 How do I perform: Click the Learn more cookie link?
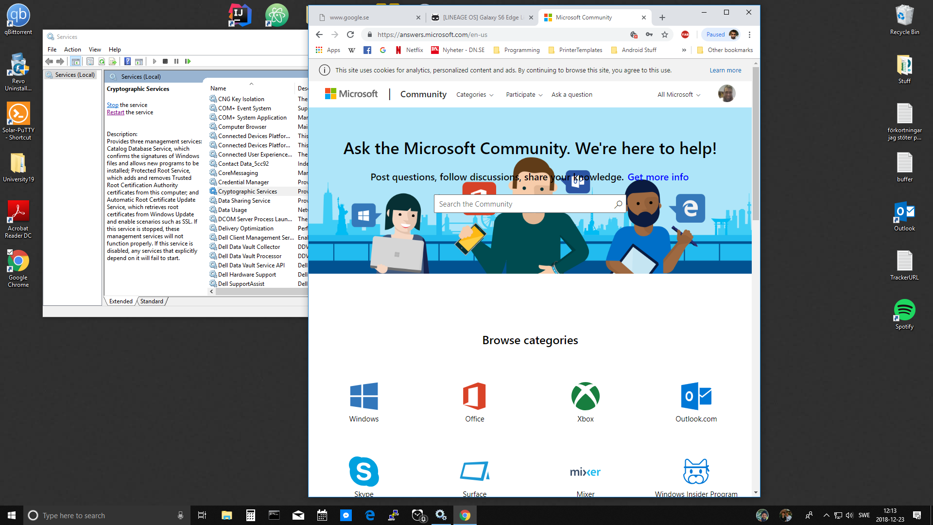[x=725, y=70]
